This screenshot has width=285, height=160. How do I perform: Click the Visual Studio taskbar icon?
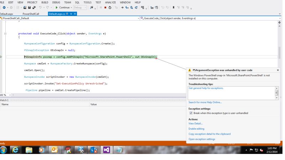[106, 150]
